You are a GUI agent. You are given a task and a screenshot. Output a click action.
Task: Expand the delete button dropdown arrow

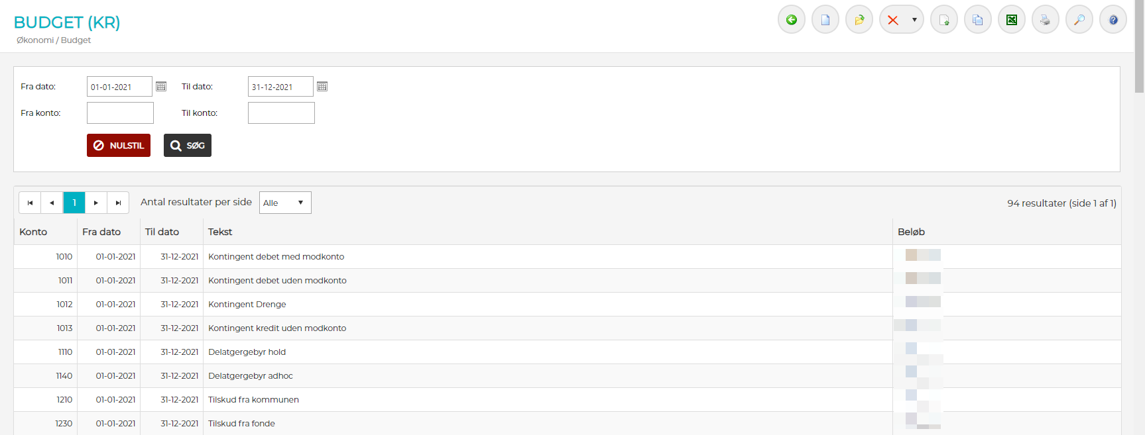[914, 20]
